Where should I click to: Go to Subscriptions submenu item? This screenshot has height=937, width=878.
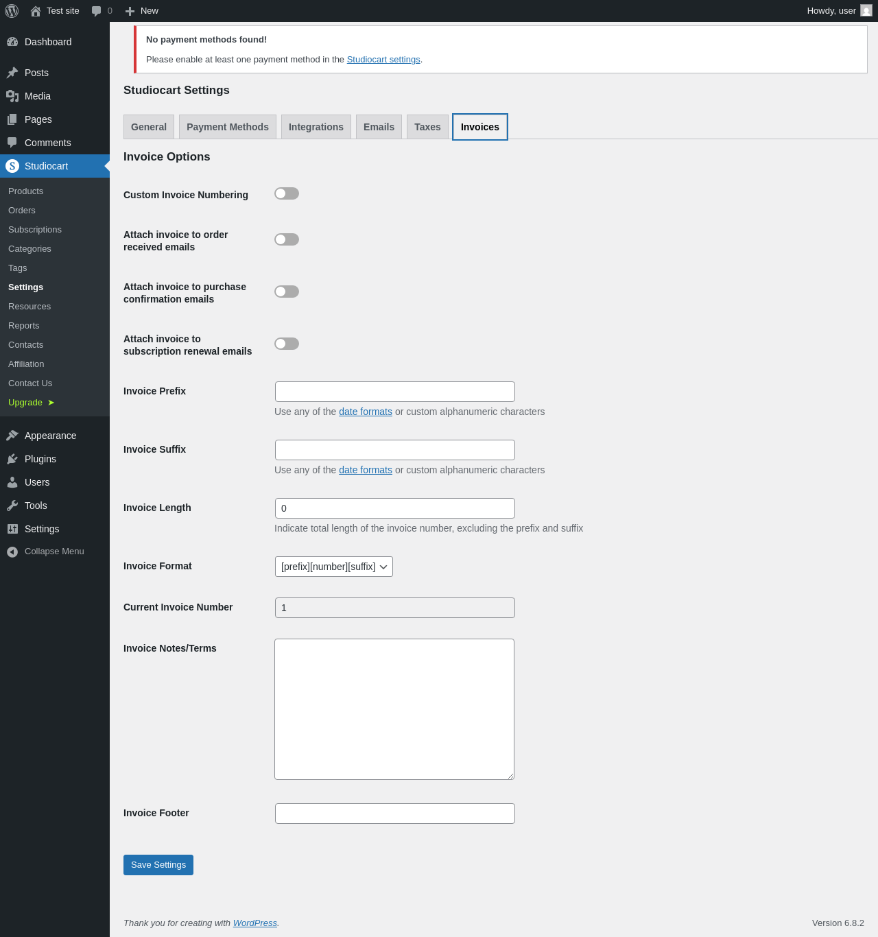click(x=55, y=230)
